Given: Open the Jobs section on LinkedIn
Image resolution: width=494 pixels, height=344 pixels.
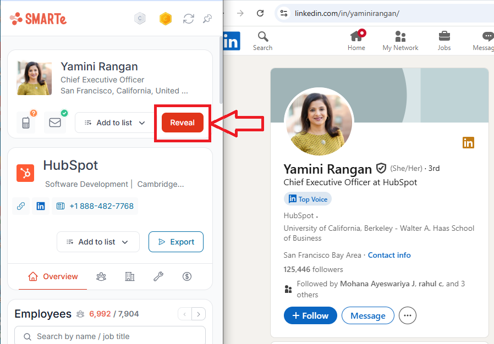Looking at the screenshot, I should point(444,41).
